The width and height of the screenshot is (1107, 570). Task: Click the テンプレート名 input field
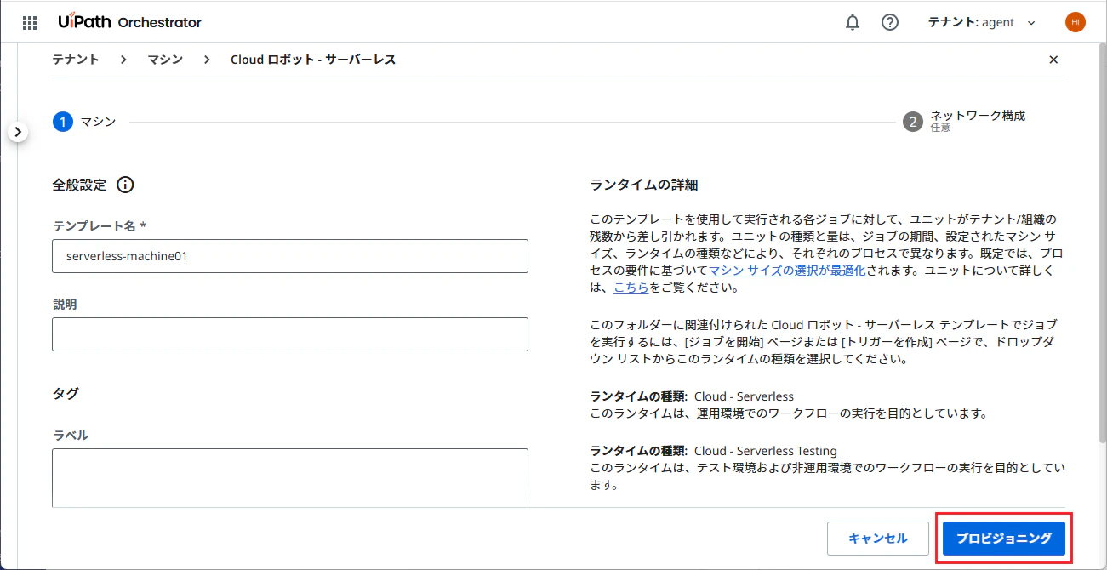coord(290,256)
